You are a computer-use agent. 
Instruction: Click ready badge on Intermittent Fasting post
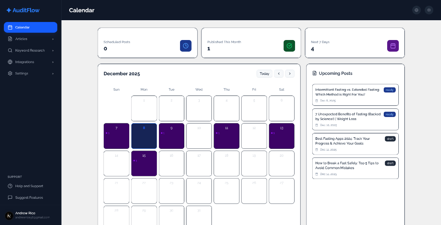point(389,90)
